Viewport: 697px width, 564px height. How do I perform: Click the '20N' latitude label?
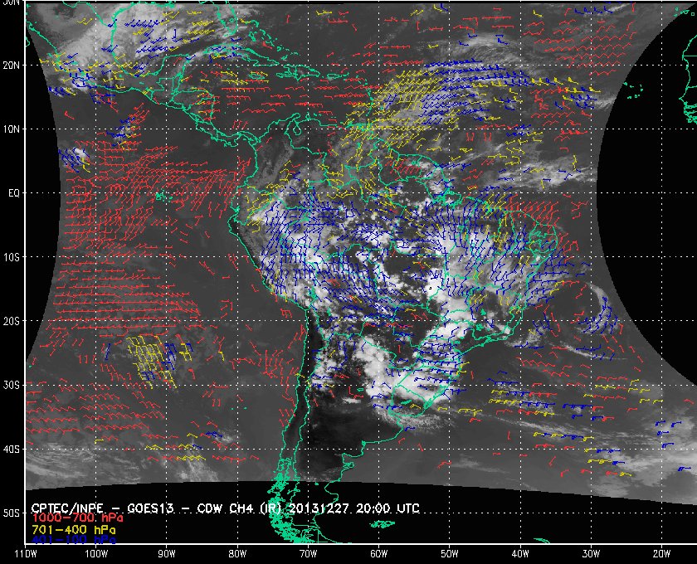11,66
